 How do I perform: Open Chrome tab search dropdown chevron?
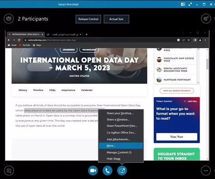[183, 33]
